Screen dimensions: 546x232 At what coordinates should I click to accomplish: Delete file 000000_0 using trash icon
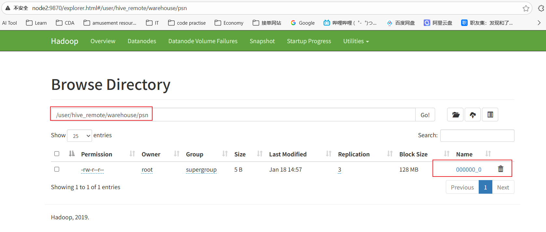click(500, 169)
